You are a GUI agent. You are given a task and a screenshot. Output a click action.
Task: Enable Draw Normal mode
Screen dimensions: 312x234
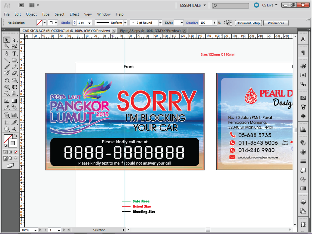(x=5, y=158)
